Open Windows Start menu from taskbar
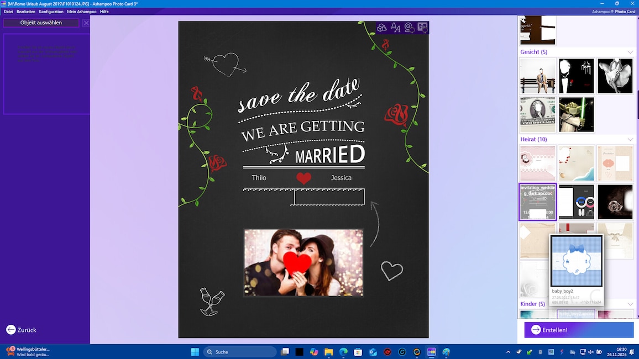 (195, 352)
